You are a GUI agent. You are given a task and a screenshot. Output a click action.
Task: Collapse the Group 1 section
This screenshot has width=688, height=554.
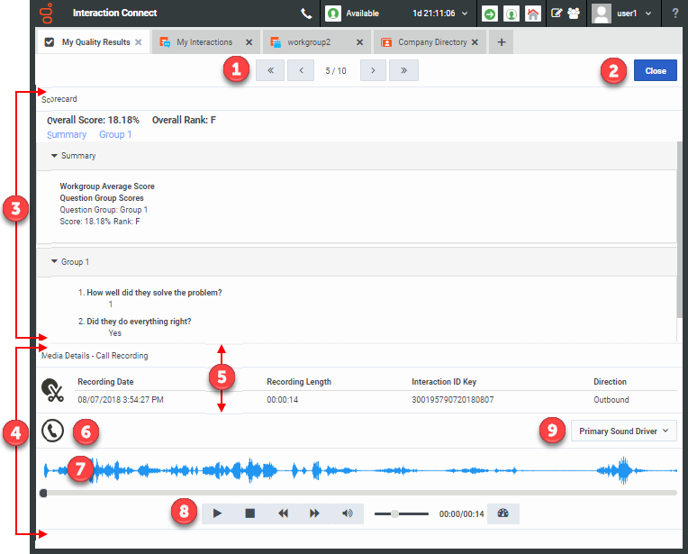point(54,262)
